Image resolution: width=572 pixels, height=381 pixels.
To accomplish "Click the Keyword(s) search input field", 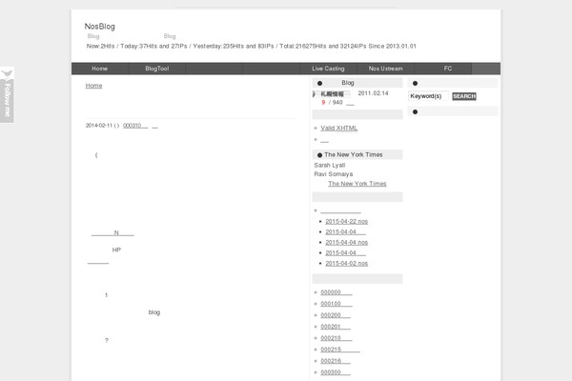I will 429,96.
